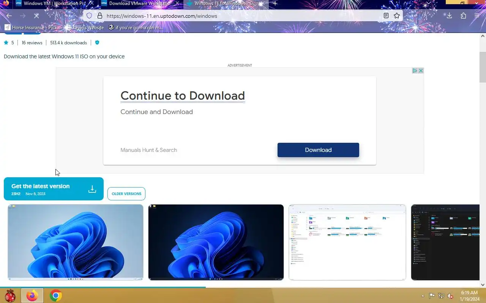Click Firefox icon in the taskbar
Screen dimensions: 486x303
coord(32,296)
